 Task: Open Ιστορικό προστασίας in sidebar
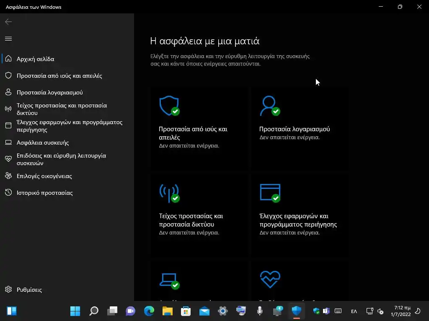(x=67, y=193)
